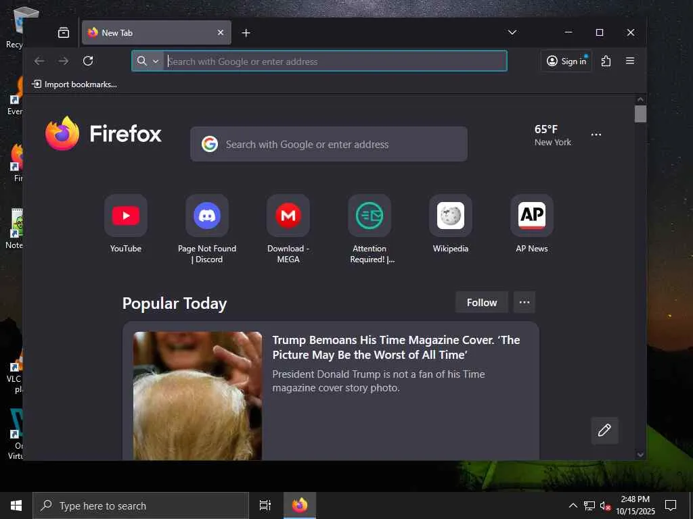
Task: Open the Trump Time Magazine article headline
Action: pos(396,347)
